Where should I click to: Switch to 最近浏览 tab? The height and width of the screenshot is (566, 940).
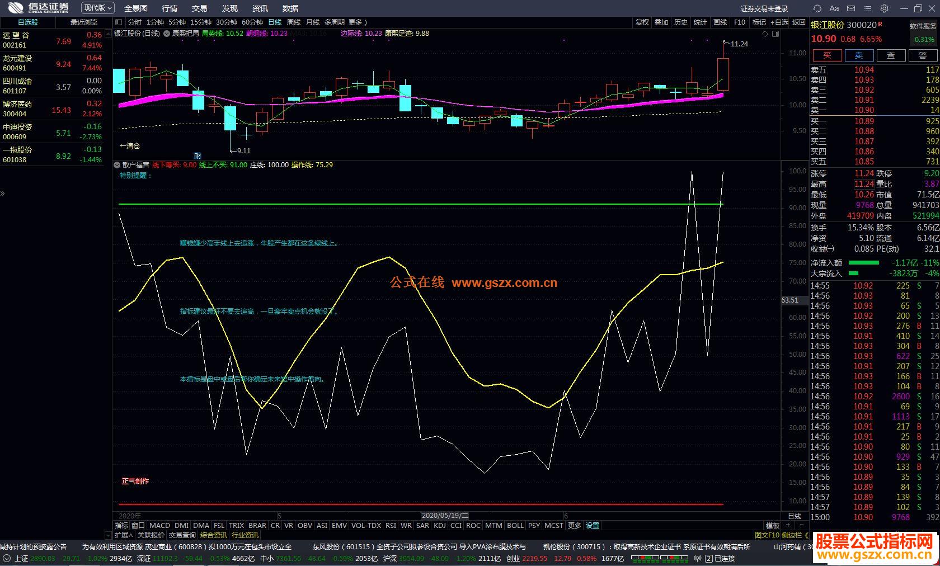[x=84, y=22]
